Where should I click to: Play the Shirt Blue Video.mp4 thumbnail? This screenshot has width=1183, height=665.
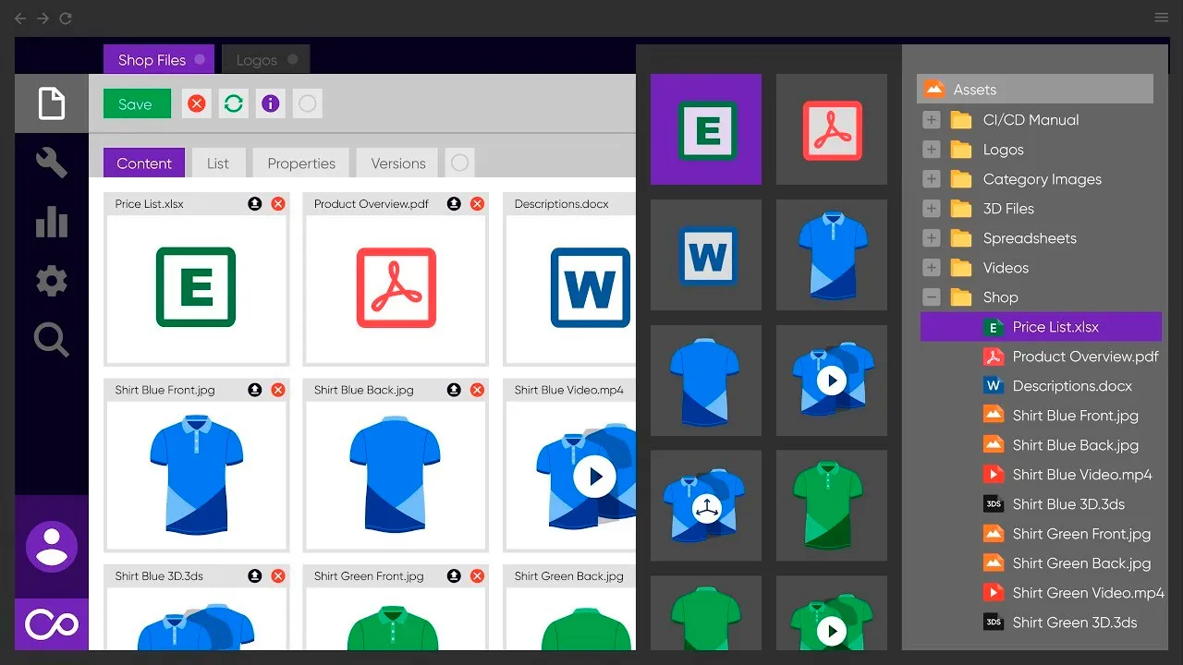coord(594,477)
